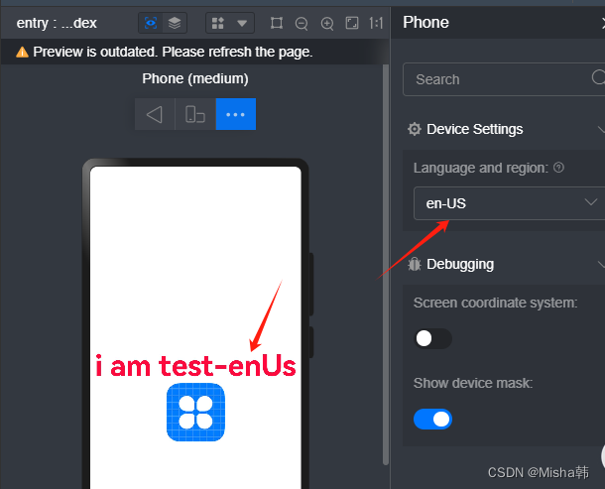The width and height of the screenshot is (605, 489).
Task: Toggle Screen coordinate system switch on
Action: coord(432,338)
